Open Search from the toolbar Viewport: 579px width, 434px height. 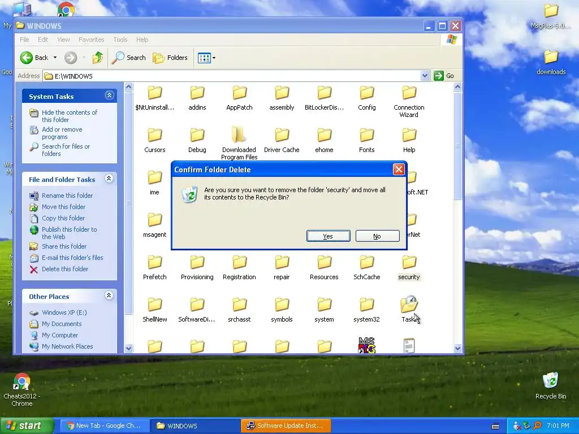129,58
